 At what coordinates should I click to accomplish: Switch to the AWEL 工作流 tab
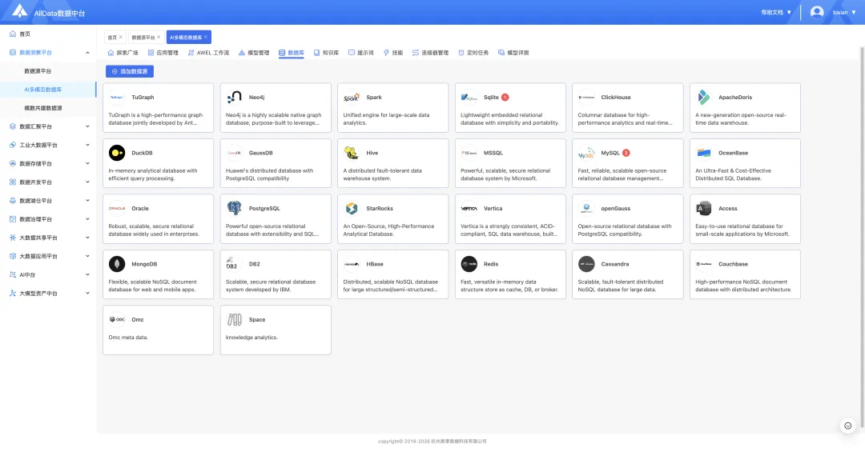pyautogui.click(x=208, y=53)
